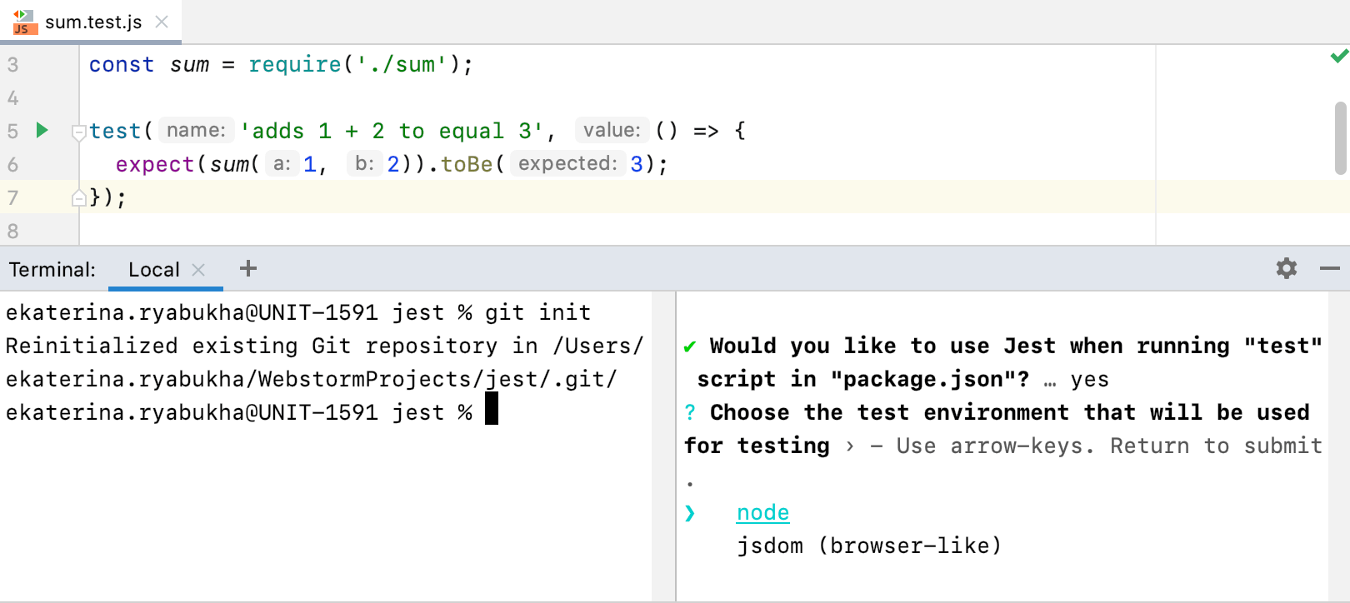
Task: Collapse the test block at line 5
Action: (x=78, y=132)
